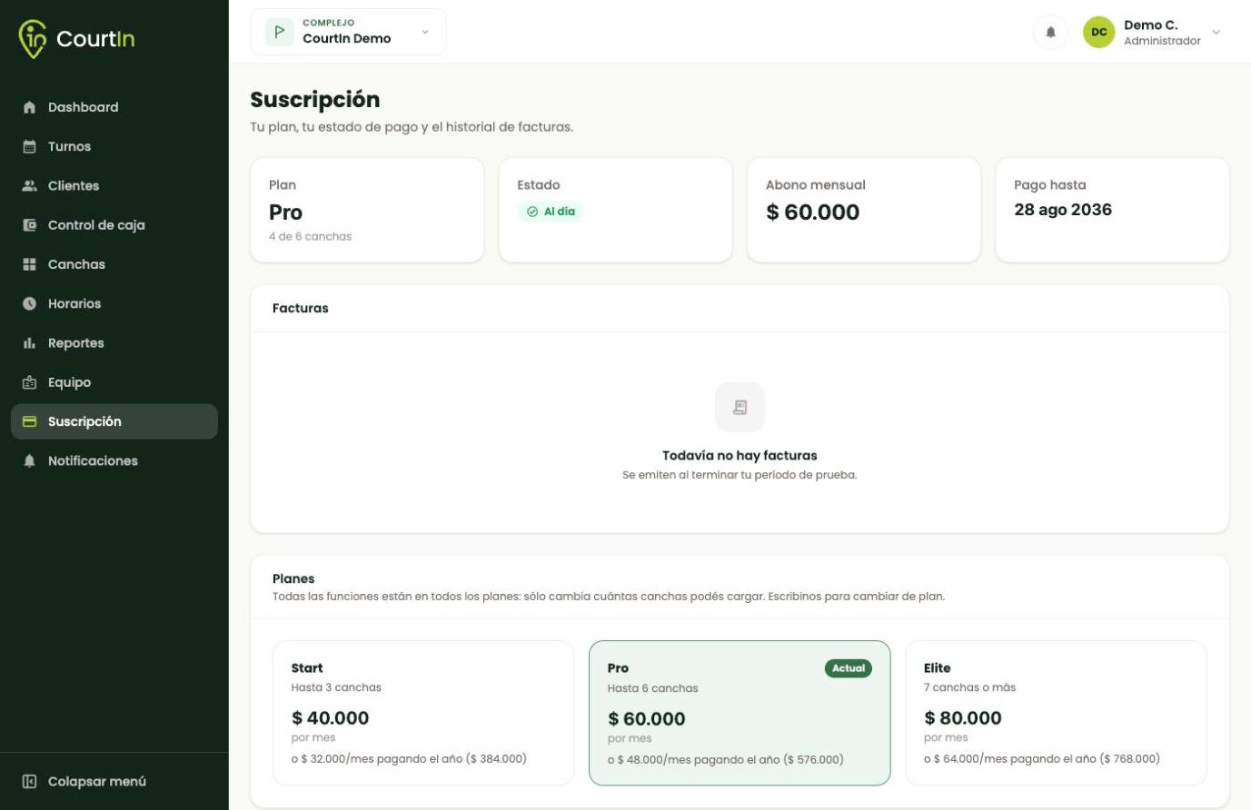The image size is (1251, 810).
Task: Click the Horarios clock icon
Action: [29, 303]
